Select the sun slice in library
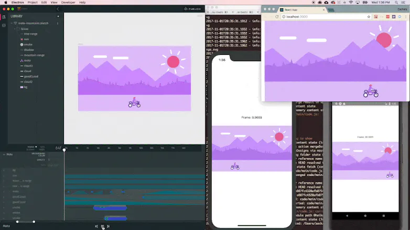This screenshot has height=230, width=410. (x=25, y=39)
